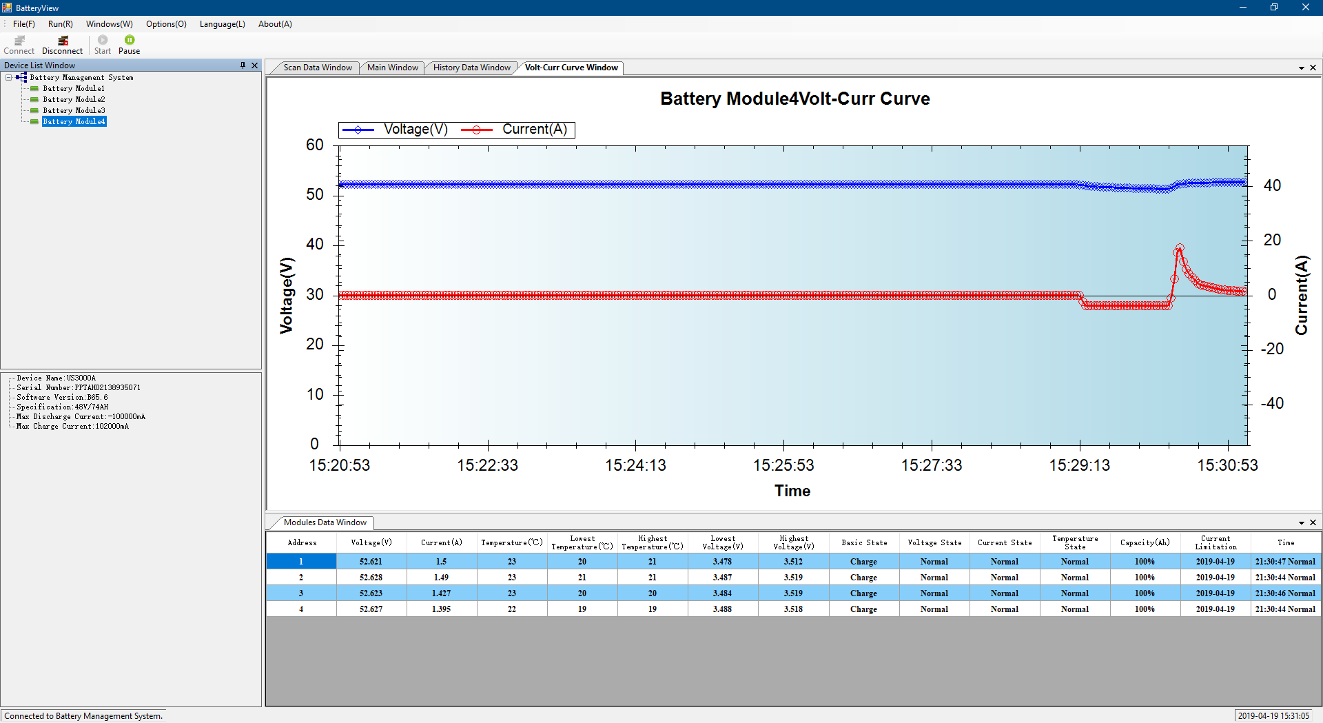
Task: Close the Device List Window panel
Action: (x=254, y=65)
